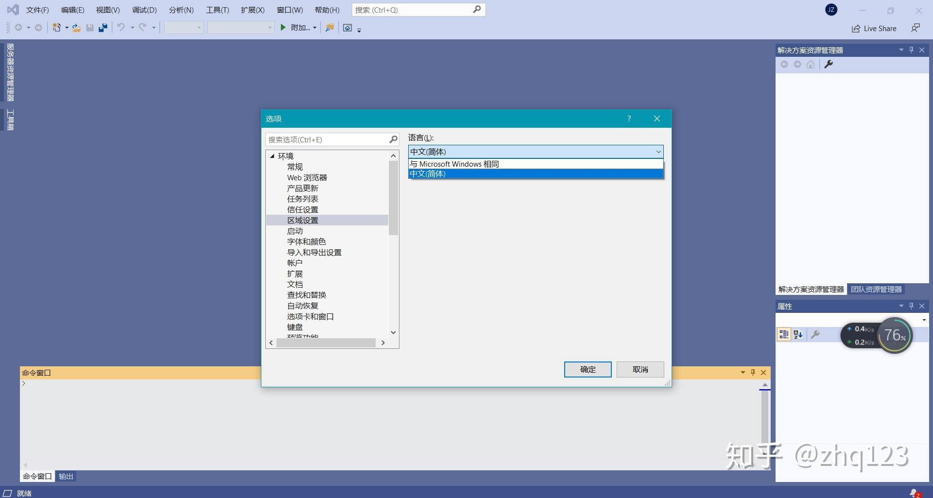Click the wrench settings icon in Solution Explorer
Image resolution: width=933 pixels, height=498 pixels.
[x=829, y=64]
